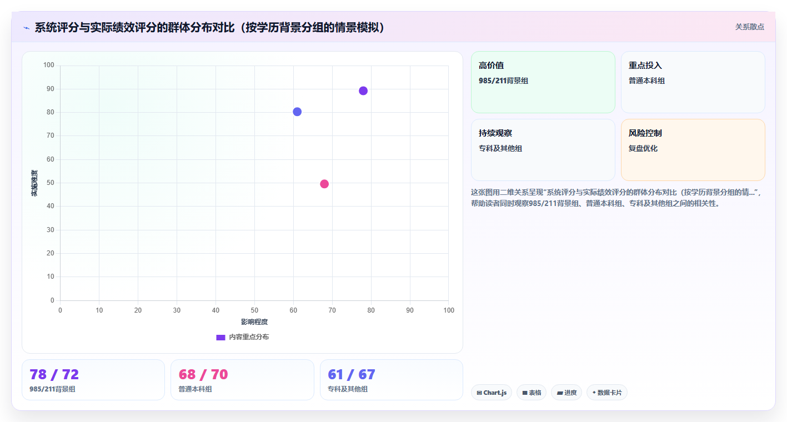Viewport: 787px width, 422px height.
Task: Click 专科及其他组 text in 持续观察 card
Action: pyautogui.click(x=500, y=148)
